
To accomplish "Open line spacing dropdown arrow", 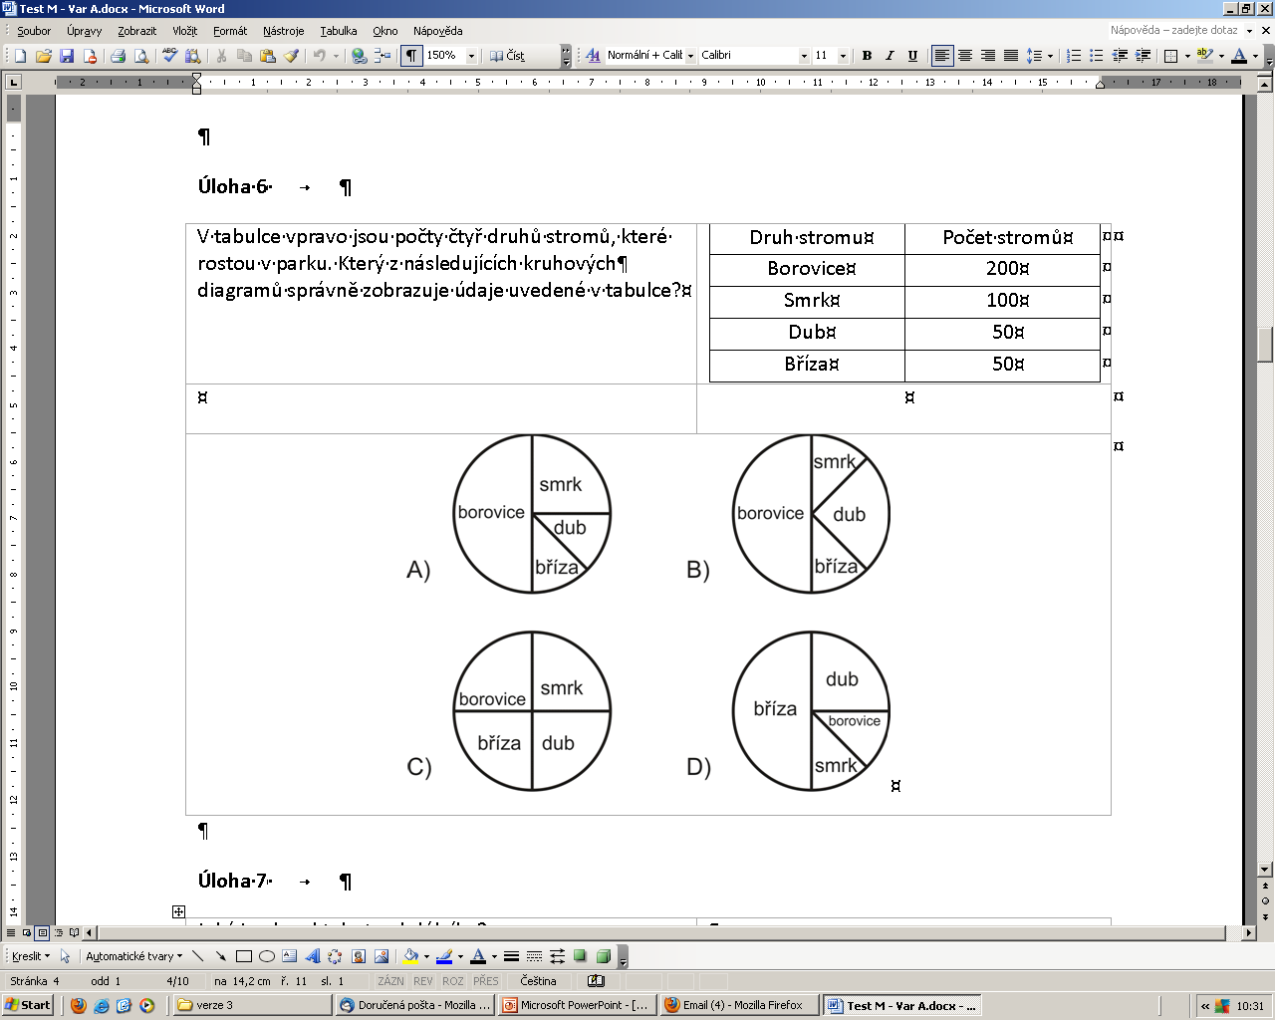I will 1050,56.
